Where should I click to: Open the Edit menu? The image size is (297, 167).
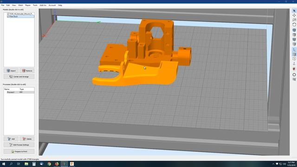[x=8, y=5]
